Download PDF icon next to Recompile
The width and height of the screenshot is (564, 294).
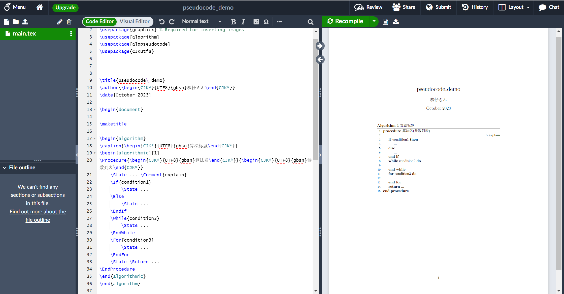[x=396, y=22]
